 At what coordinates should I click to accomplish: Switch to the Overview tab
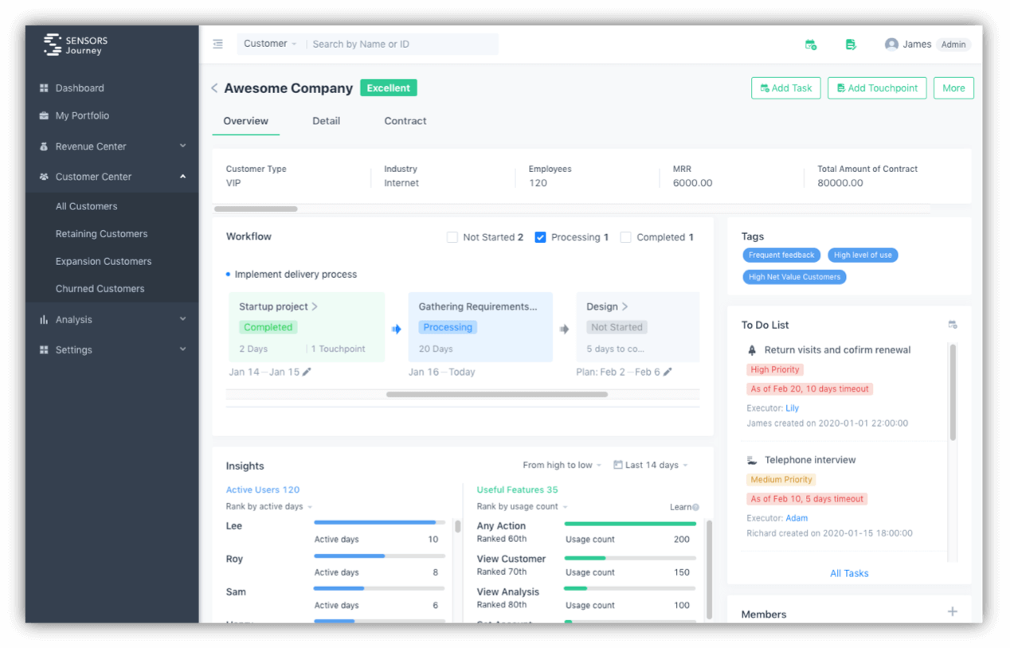pyautogui.click(x=246, y=121)
